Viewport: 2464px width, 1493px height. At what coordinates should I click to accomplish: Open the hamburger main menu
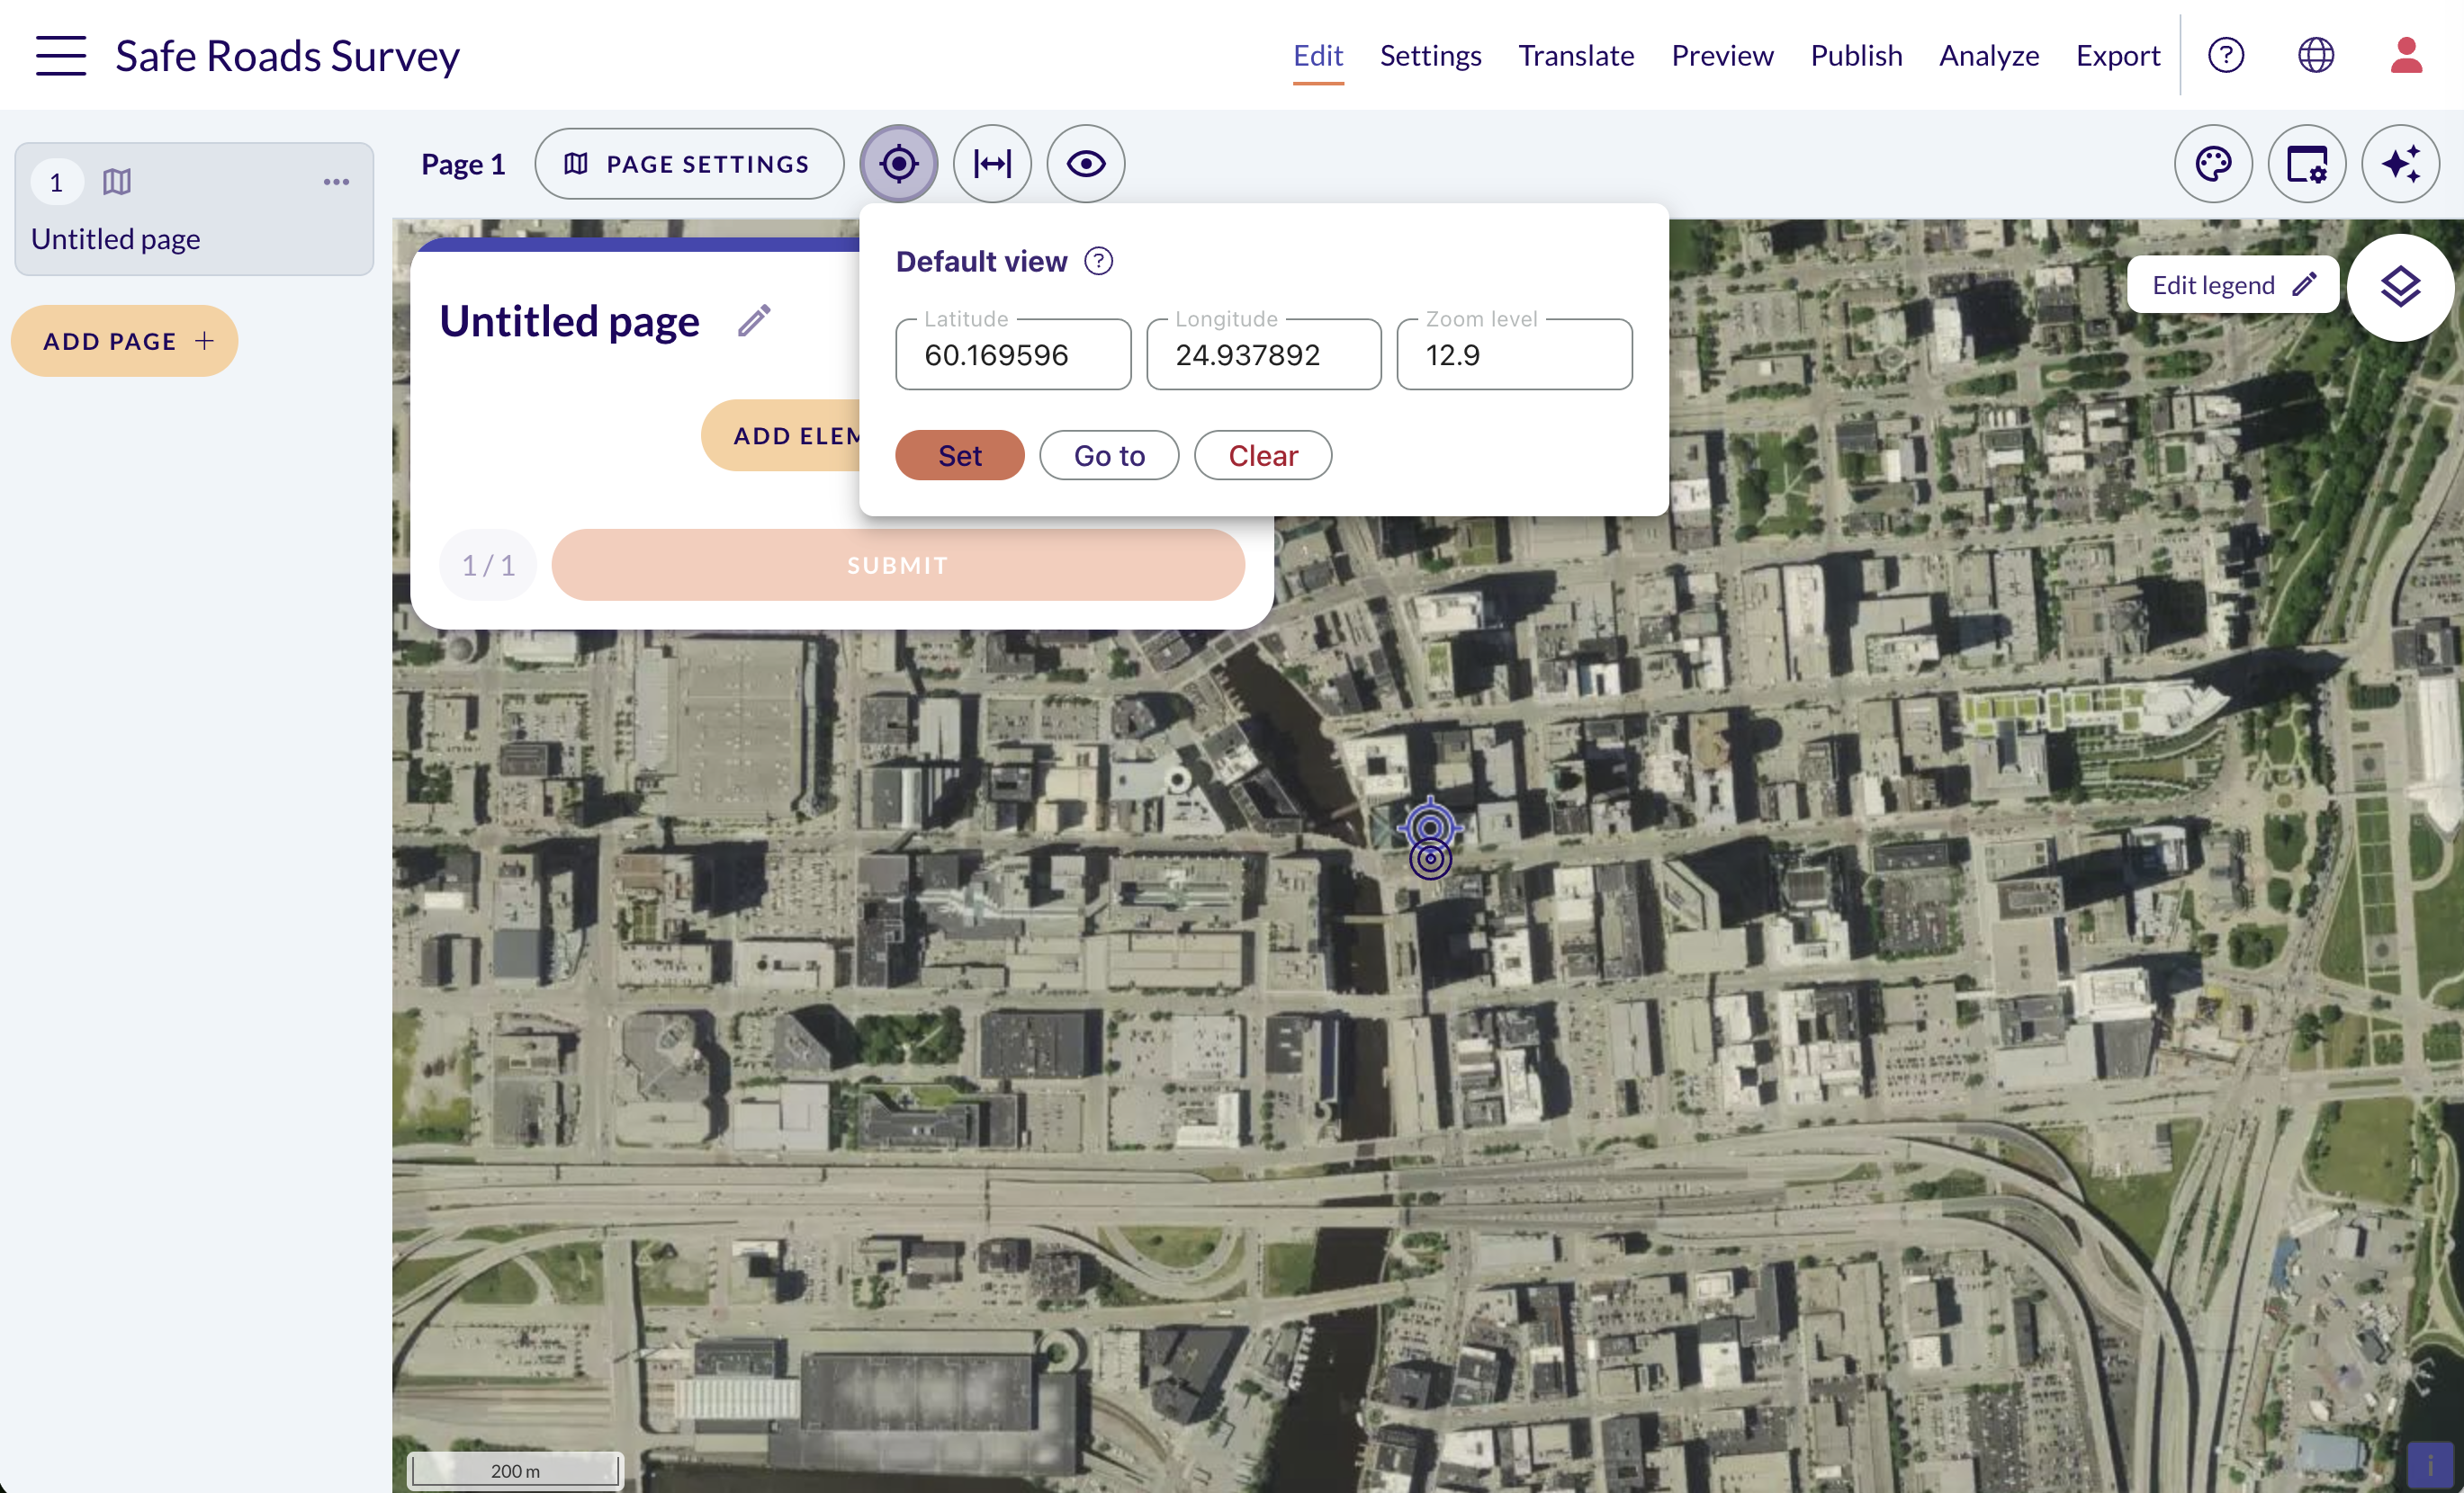tap(61, 55)
